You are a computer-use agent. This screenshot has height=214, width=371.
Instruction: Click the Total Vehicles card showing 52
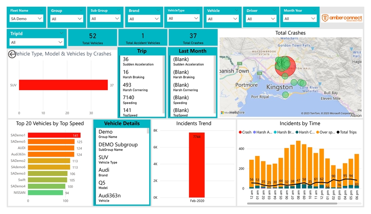(x=93, y=38)
